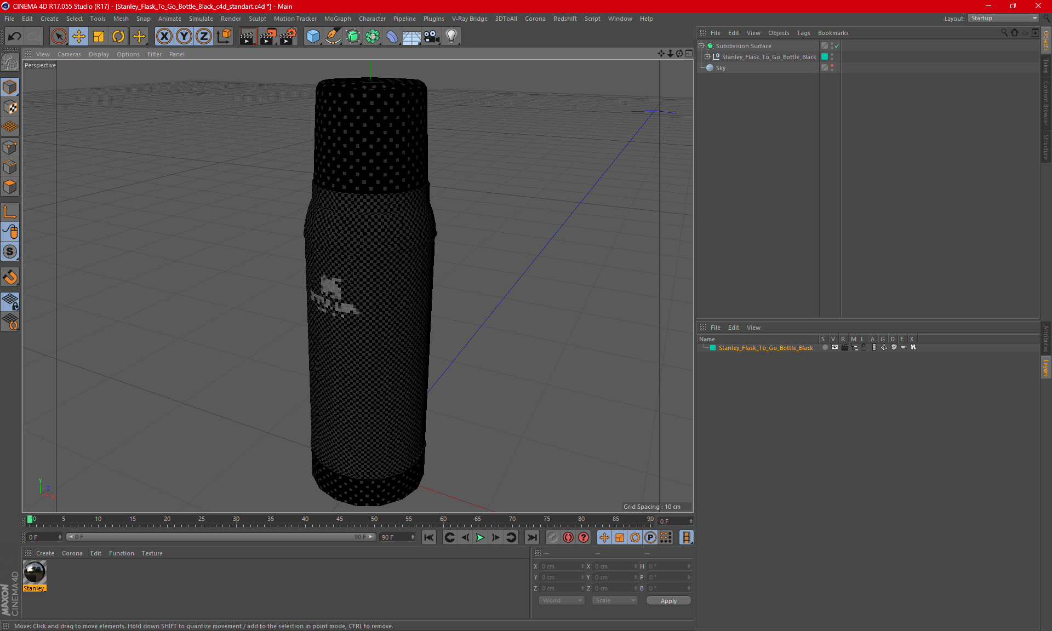Add a Cube primitive object
The width and height of the screenshot is (1052, 631).
click(313, 36)
